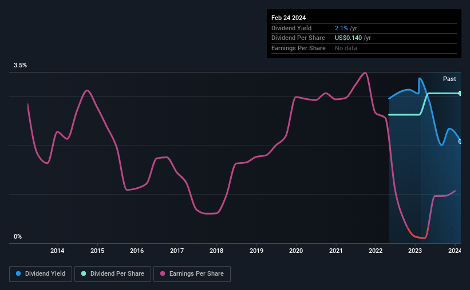Click the 2016 x-axis year label

click(137, 251)
